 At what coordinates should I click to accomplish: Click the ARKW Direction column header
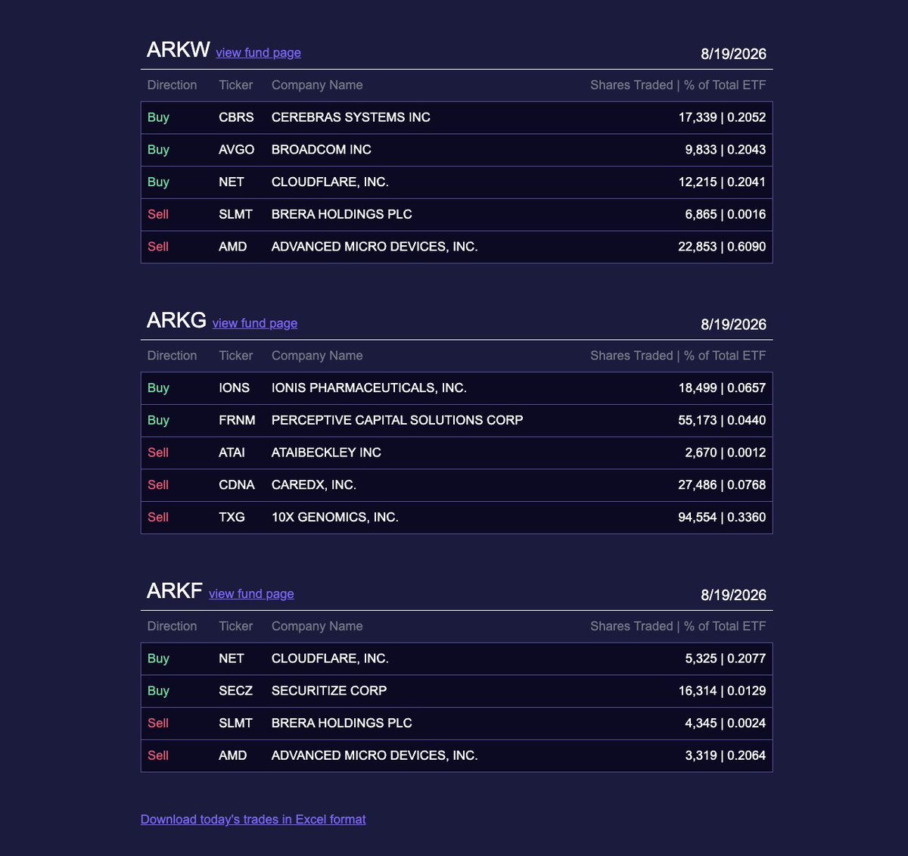coord(172,85)
